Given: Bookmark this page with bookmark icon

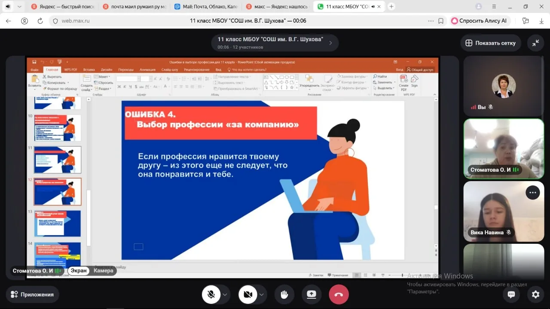Looking at the screenshot, I should click(441, 21).
